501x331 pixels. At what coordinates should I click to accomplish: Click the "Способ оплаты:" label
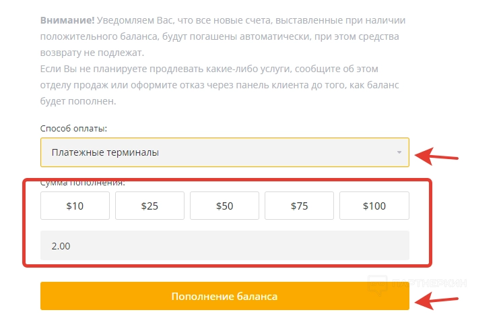pyautogui.click(x=74, y=128)
